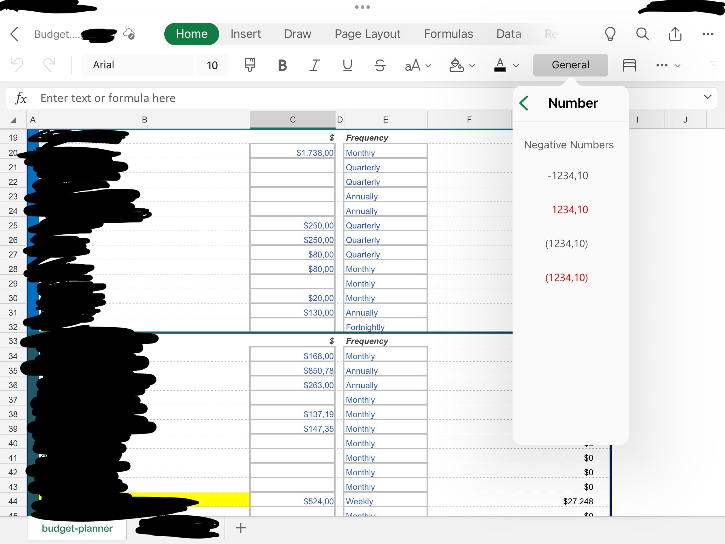This screenshot has width=725, height=544.
Task: Tap the Share icon
Action: [x=675, y=34]
